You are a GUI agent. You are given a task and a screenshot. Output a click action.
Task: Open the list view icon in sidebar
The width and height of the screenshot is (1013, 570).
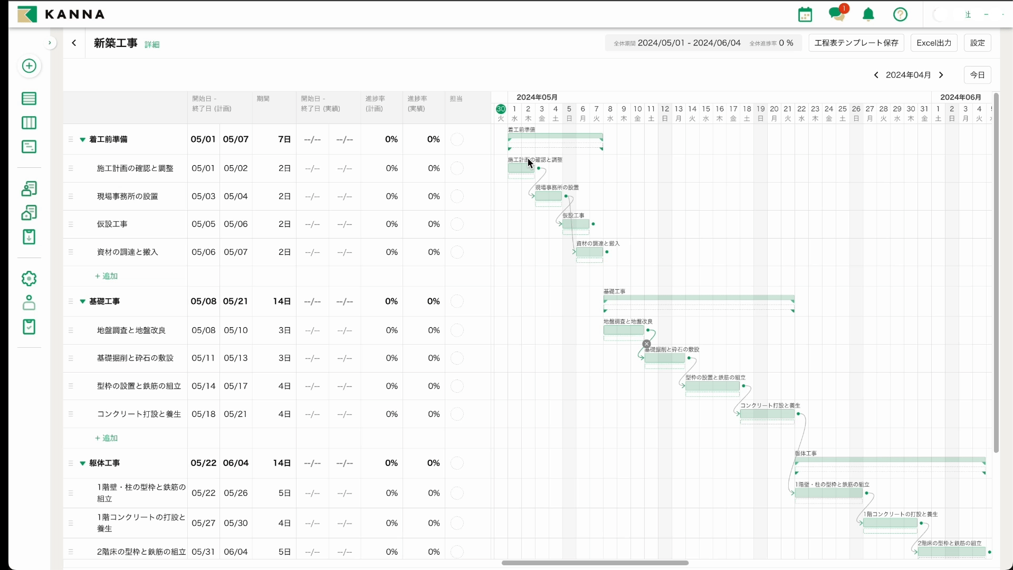click(29, 99)
